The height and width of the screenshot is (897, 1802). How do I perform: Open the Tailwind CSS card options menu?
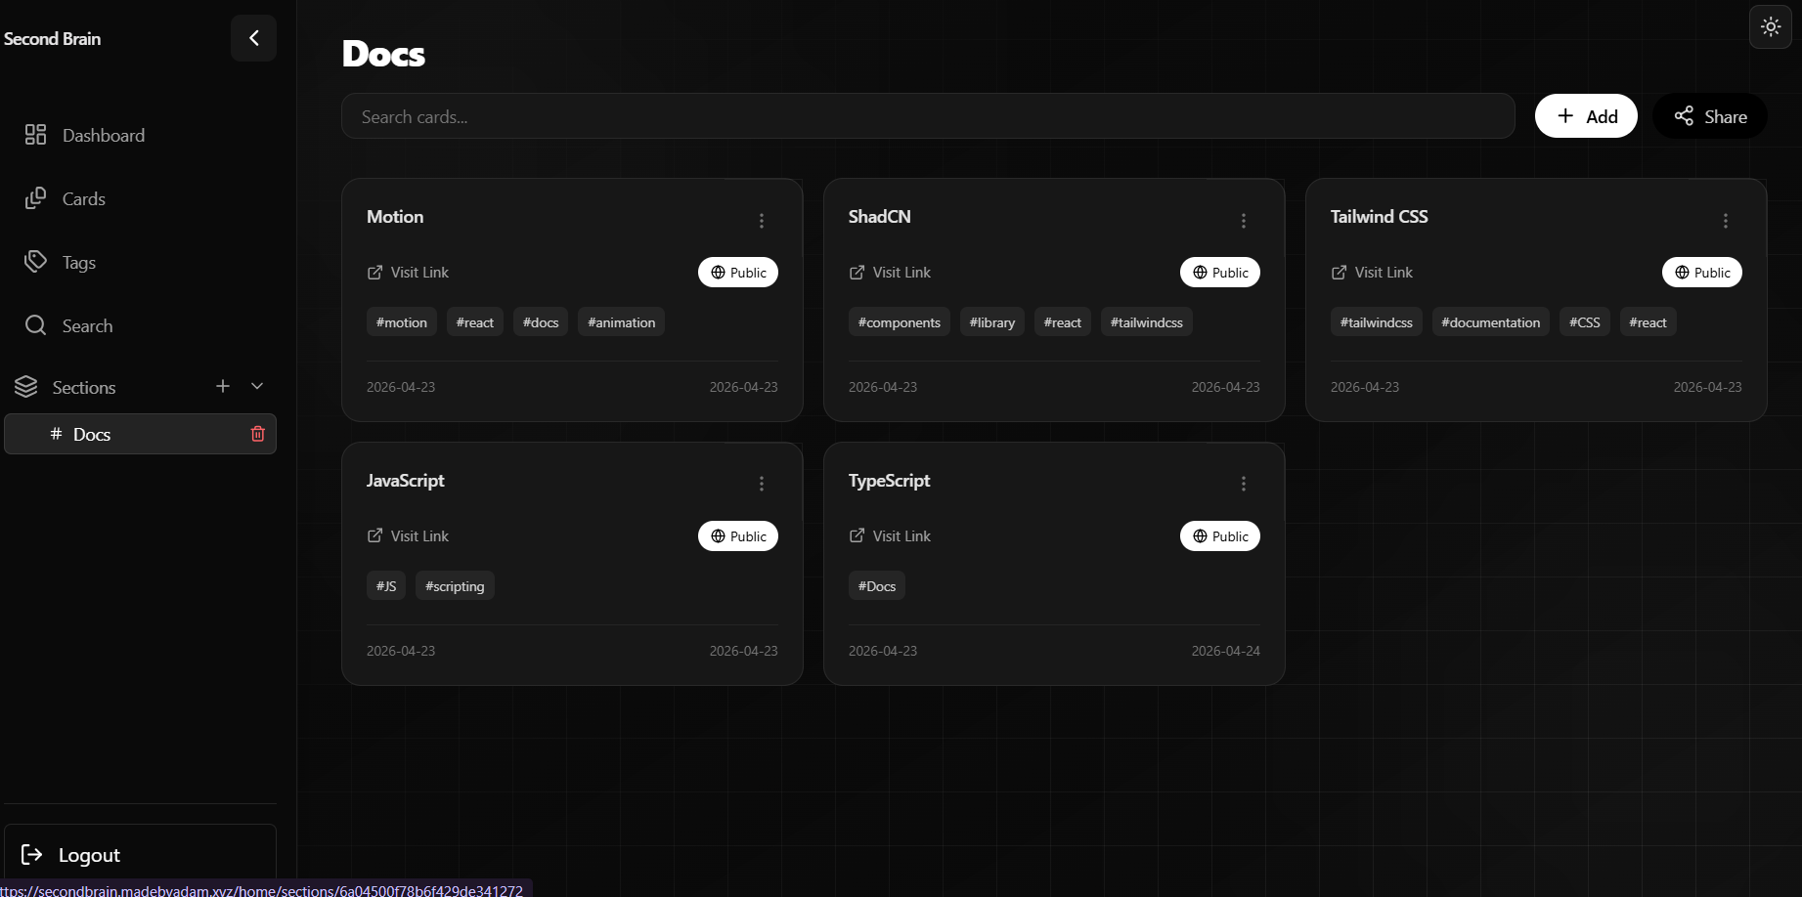tap(1726, 221)
